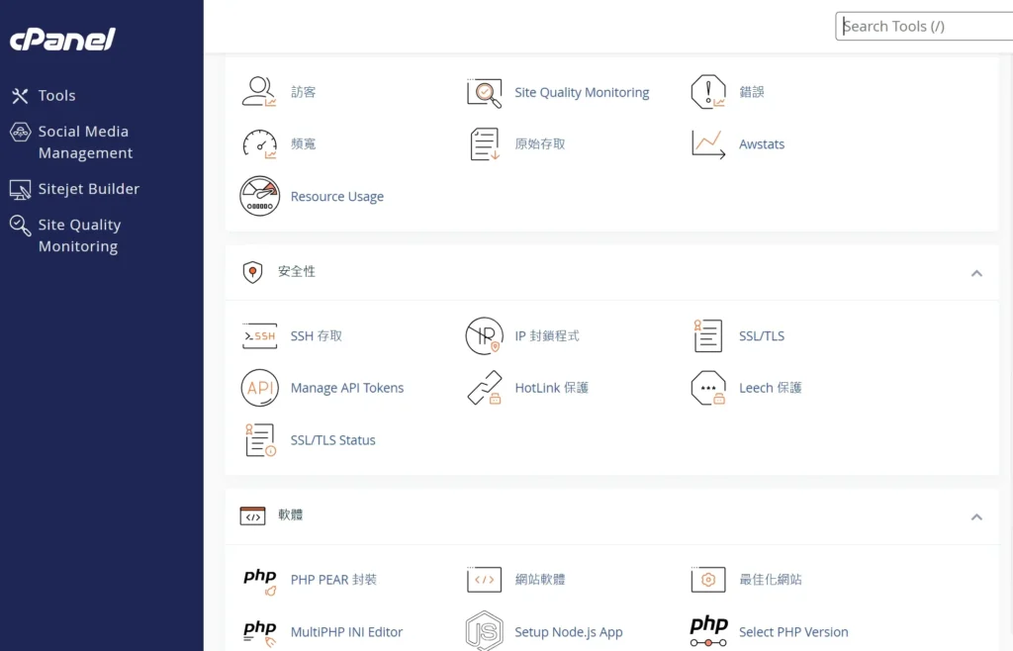Collapse the 安全性 section chevron
This screenshot has width=1013, height=651.
976,273
